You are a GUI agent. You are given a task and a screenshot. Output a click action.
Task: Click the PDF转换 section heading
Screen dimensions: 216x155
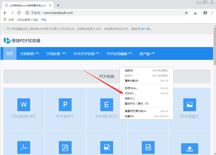(107, 76)
